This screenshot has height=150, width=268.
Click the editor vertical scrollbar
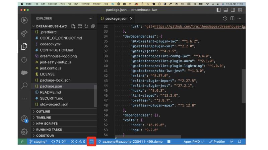pos(244,86)
